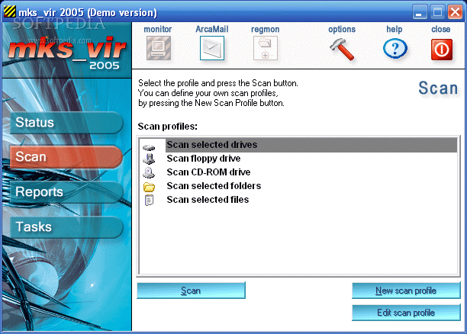467x334 pixels.
Task: Click the floppy drive icon
Action: coord(149,159)
